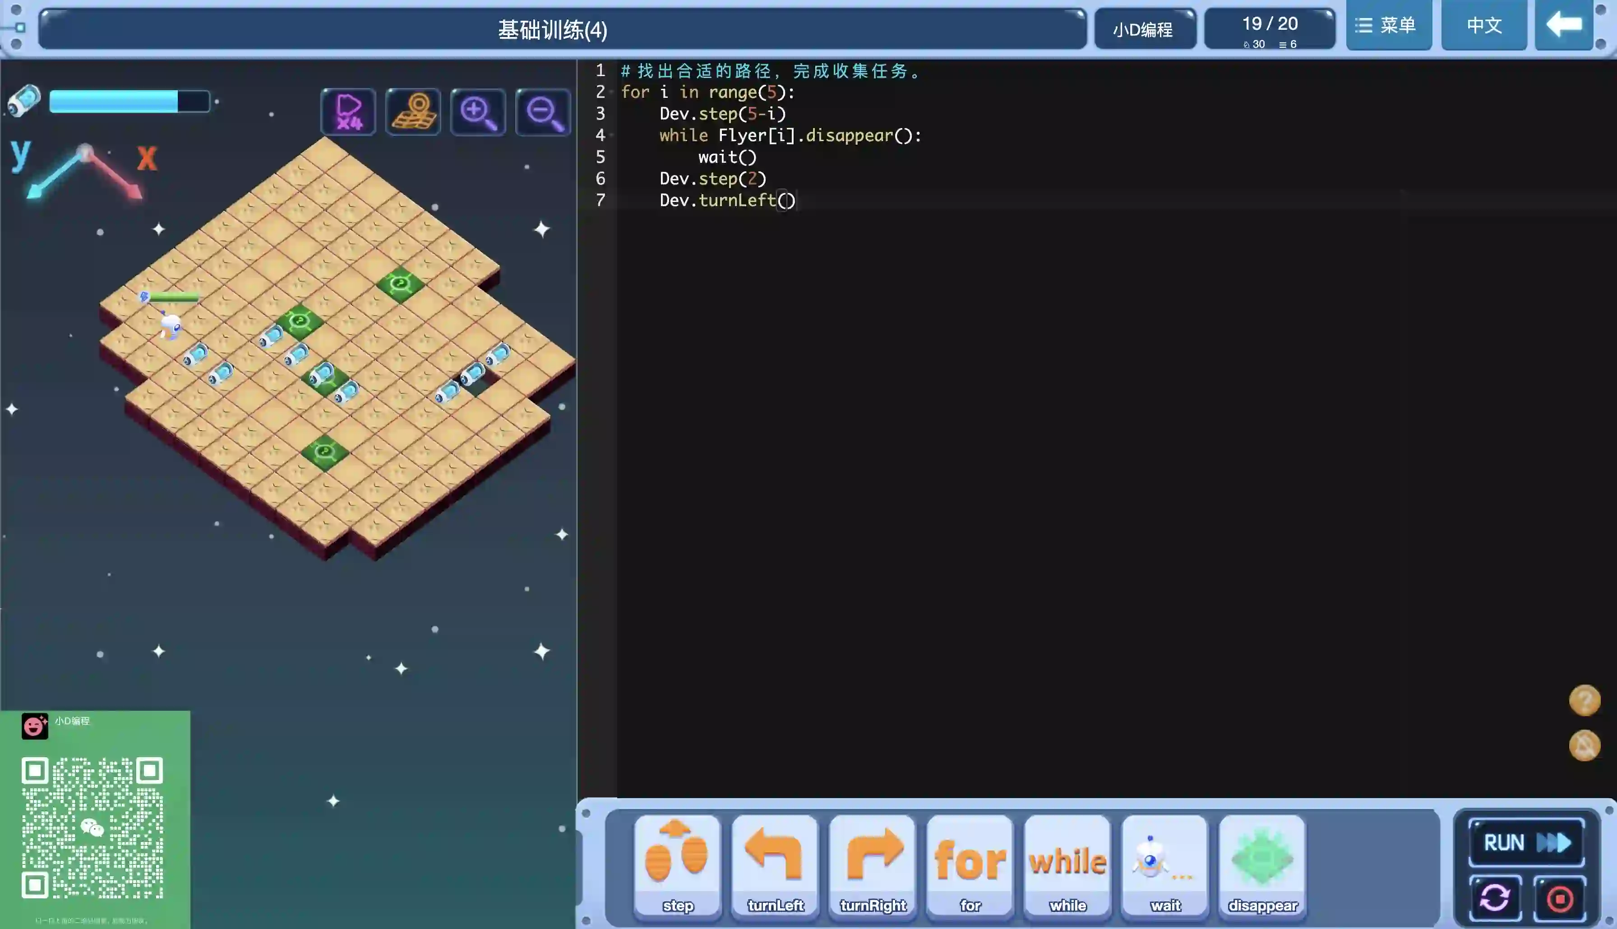Image resolution: width=1617 pixels, height=929 pixels.
Task: Switch language via 中文 button
Action: point(1483,26)
